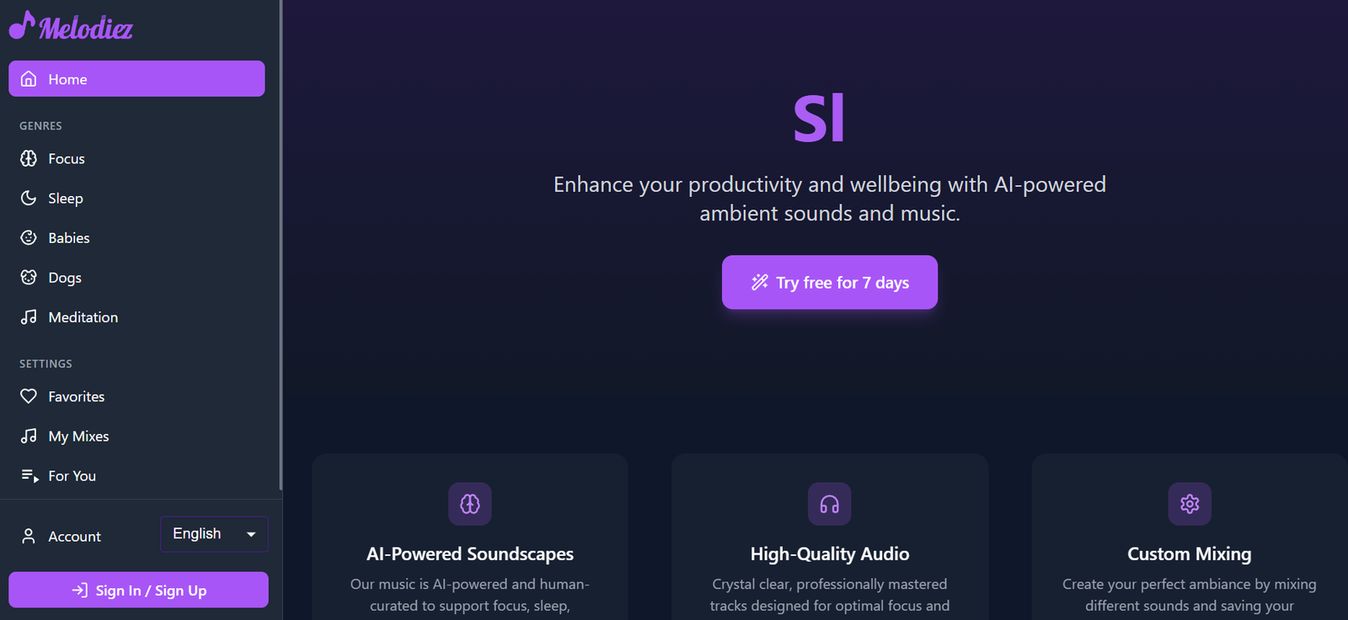Select My Mixes in the sidebar
Screen dimensions: 1348x620
click(78, 437)
